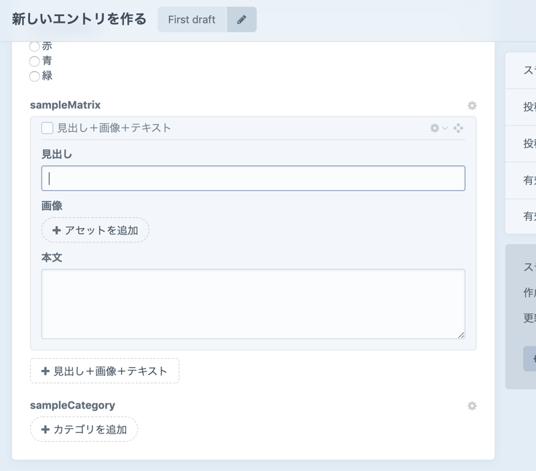Click the カテゴリを追加 button
Image resolution: width=536 pixels, height=471 pixels.
click(x=84, y=430)
